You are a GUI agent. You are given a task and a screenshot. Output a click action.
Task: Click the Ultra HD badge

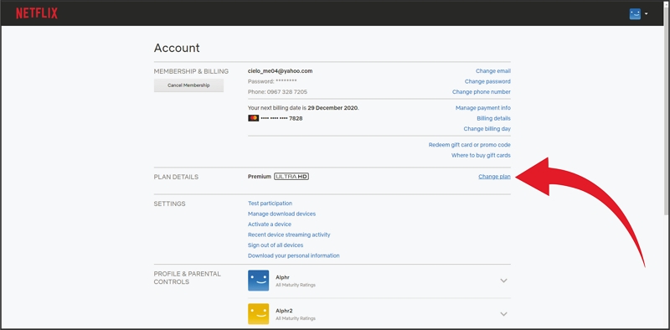pyautogui.click(x=291, y=176)
